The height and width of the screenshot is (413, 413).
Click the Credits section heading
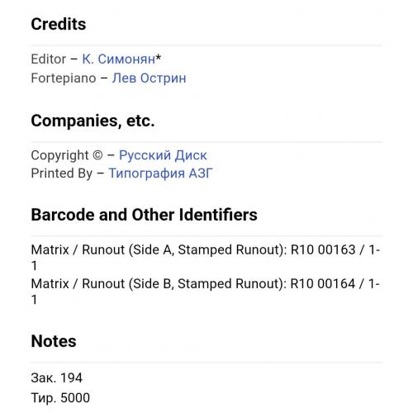click(59, 24)
